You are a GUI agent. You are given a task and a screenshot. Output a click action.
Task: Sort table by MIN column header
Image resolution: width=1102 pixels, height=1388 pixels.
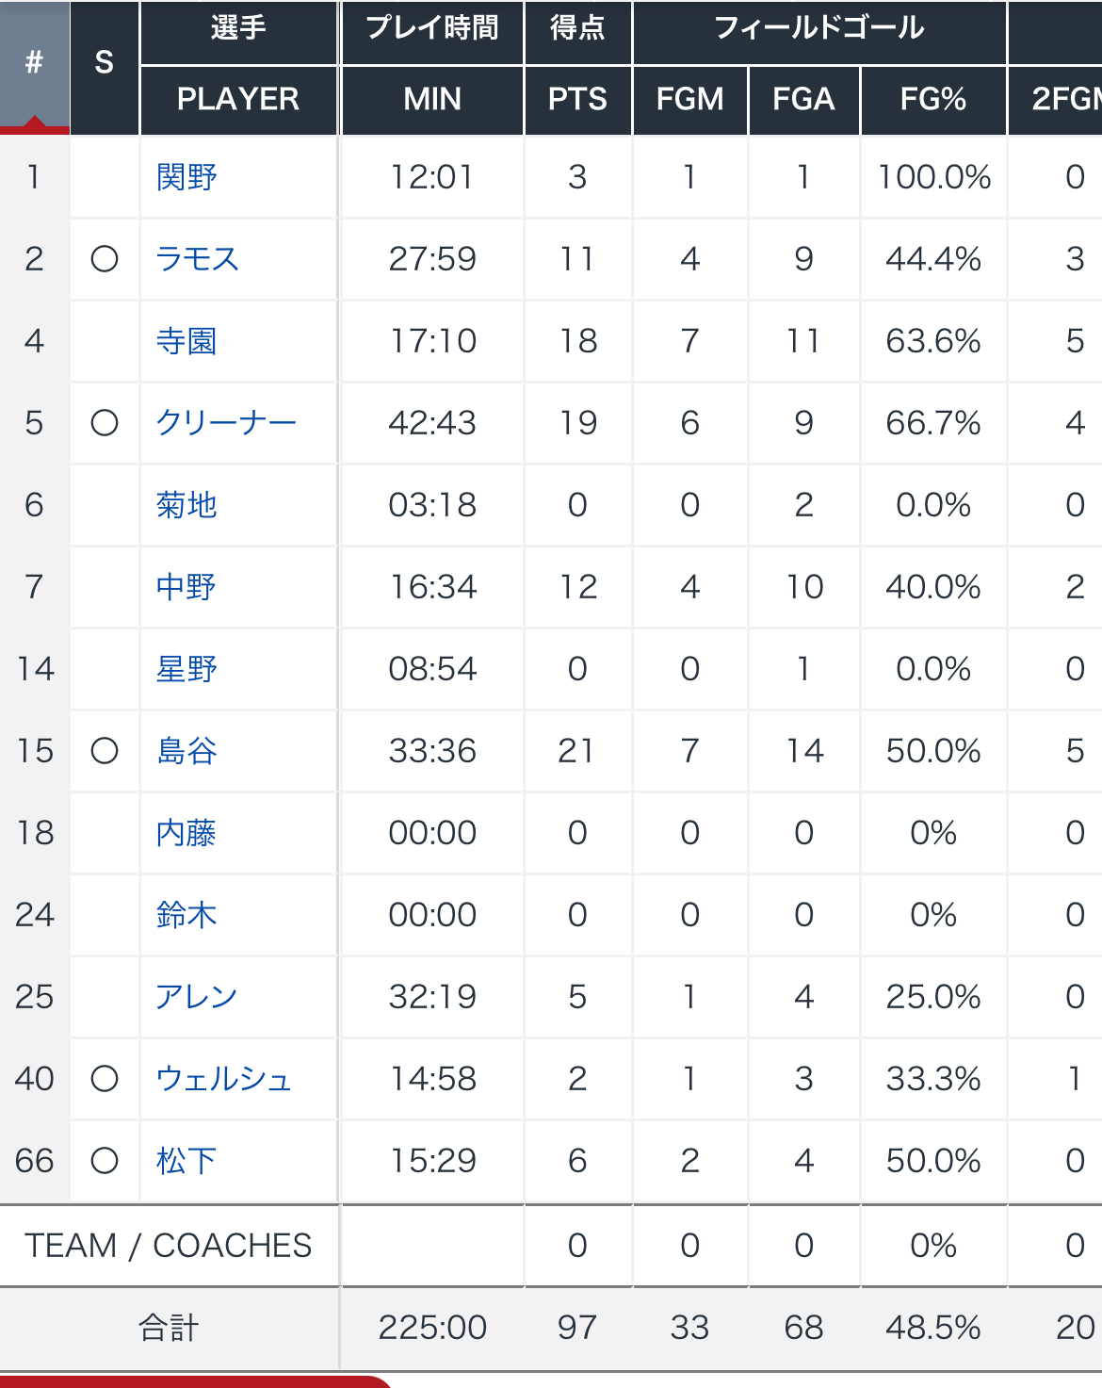click(432, 100)
